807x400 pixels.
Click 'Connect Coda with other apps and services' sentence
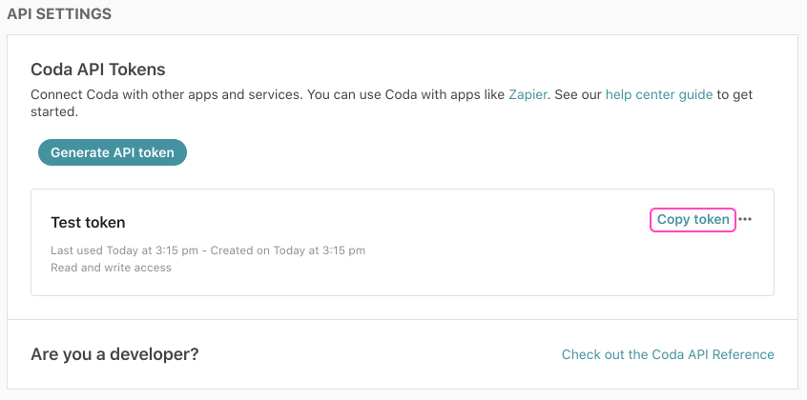(162, 95)
